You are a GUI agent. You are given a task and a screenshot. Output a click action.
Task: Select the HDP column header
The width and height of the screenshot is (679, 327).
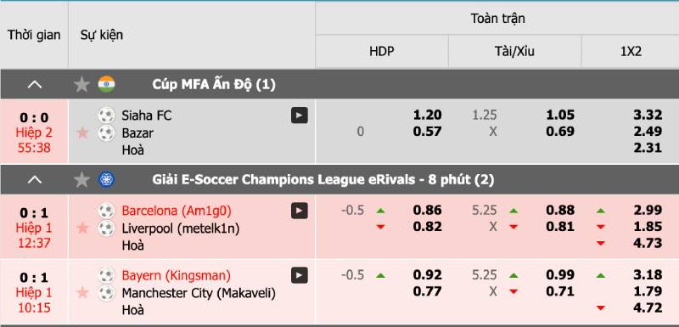(x=382, y=52)
